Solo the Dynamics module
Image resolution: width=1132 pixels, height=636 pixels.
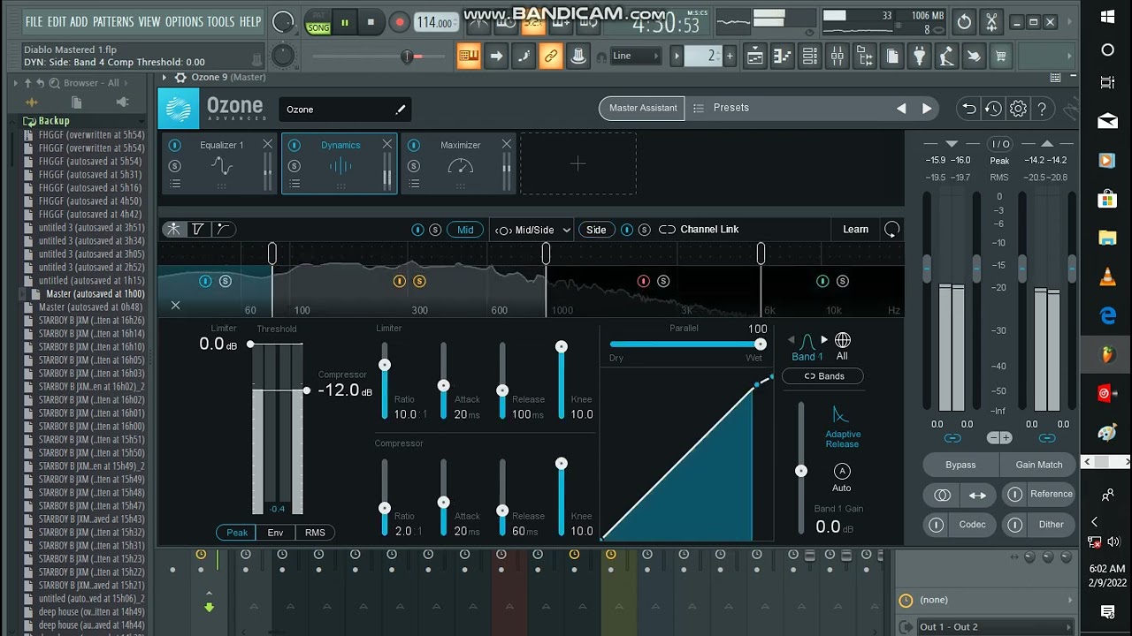click(294, 166)
